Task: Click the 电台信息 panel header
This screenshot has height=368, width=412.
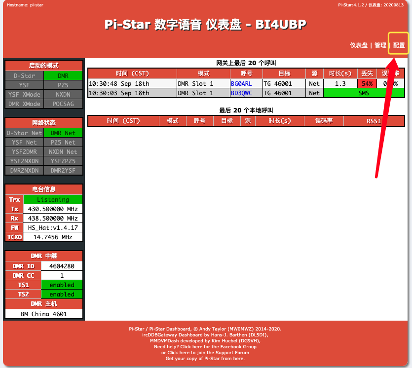Action: [x=44, y=189]
